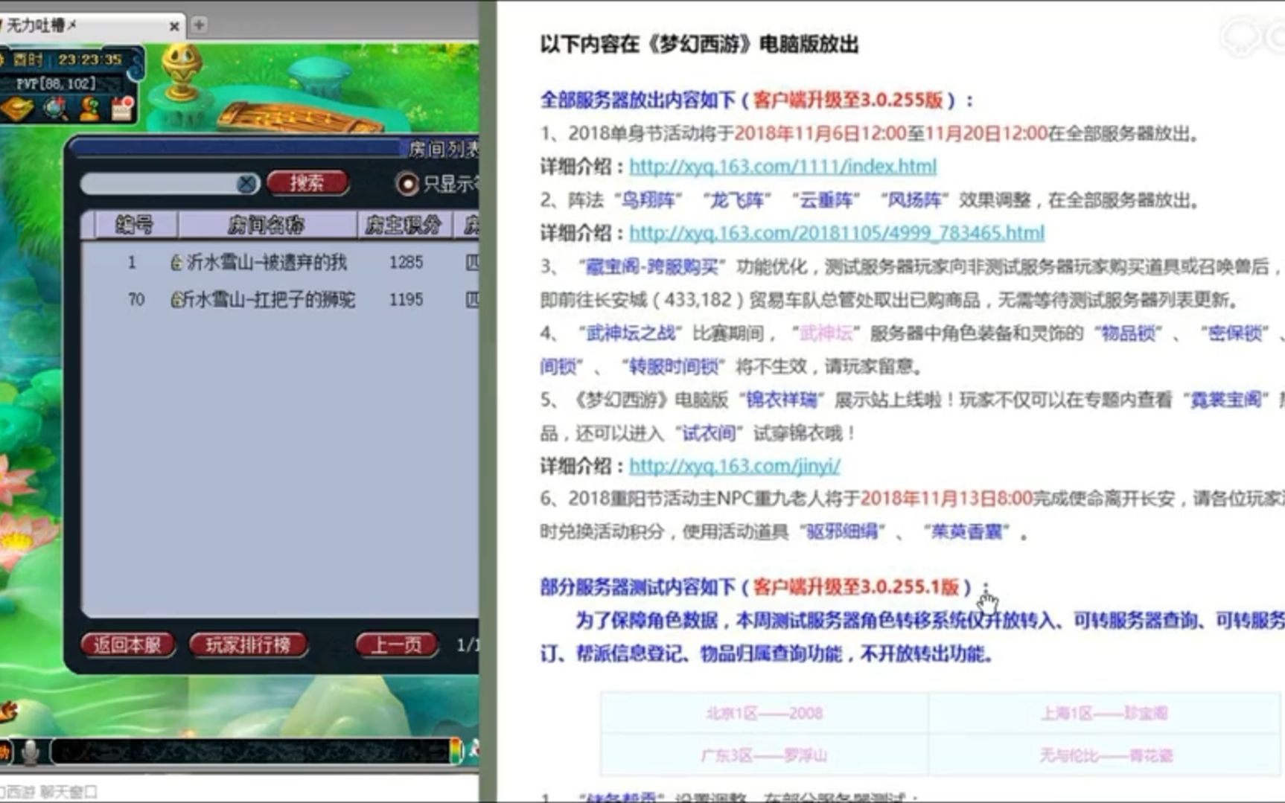Open the world map globe magnifier icon
This screenshot has width=1285, height=803.
[55, 109]
